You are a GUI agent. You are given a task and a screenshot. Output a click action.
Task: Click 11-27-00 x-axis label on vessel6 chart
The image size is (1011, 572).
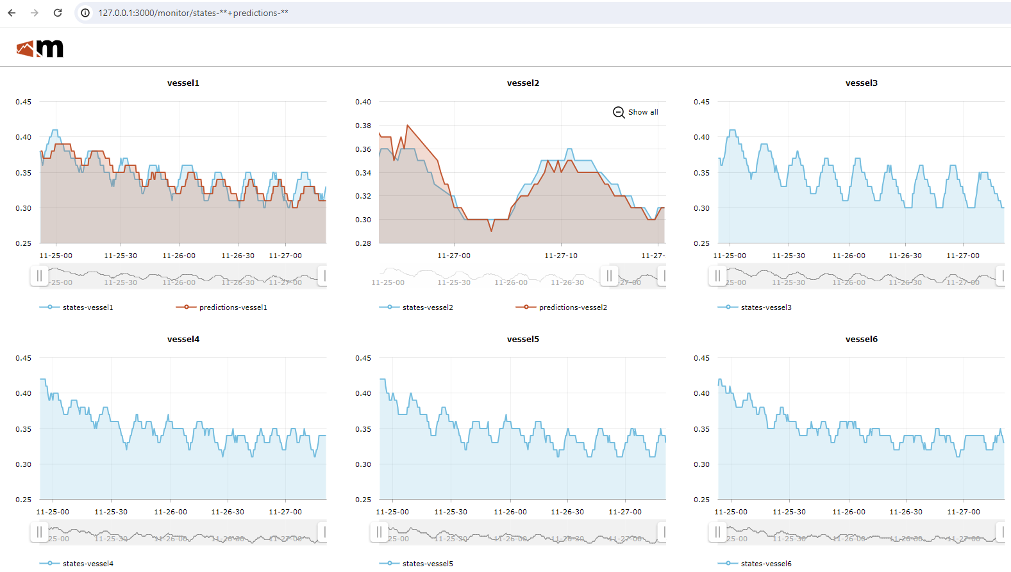[964, 512]
